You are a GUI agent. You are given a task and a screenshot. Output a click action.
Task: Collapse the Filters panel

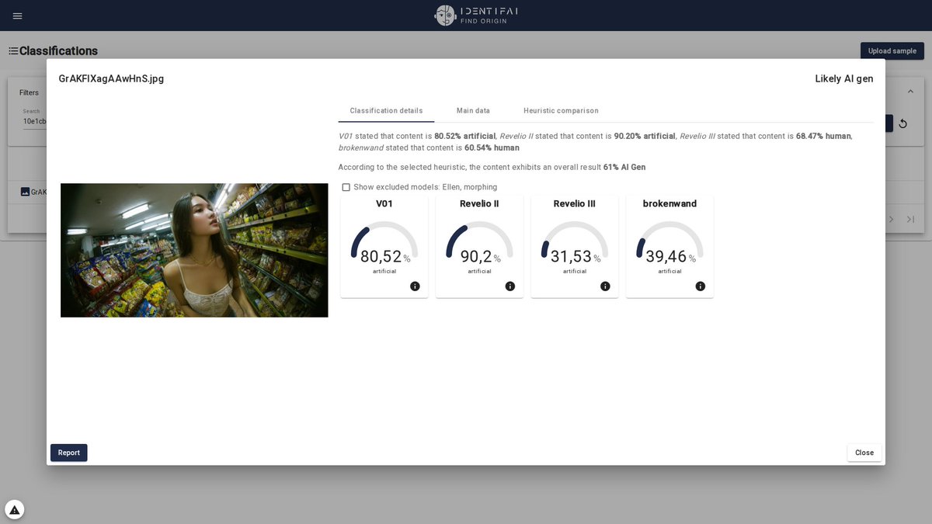tap(910, 91)
